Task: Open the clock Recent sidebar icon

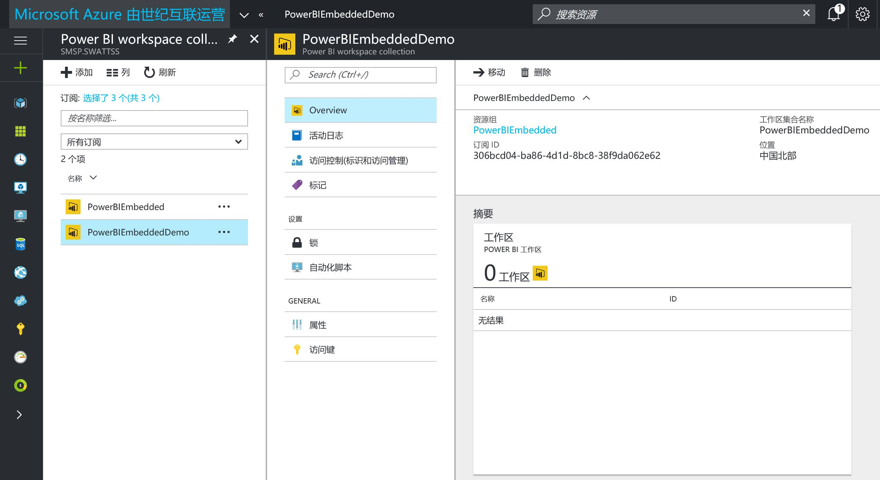Action: [x=20, y=160]
